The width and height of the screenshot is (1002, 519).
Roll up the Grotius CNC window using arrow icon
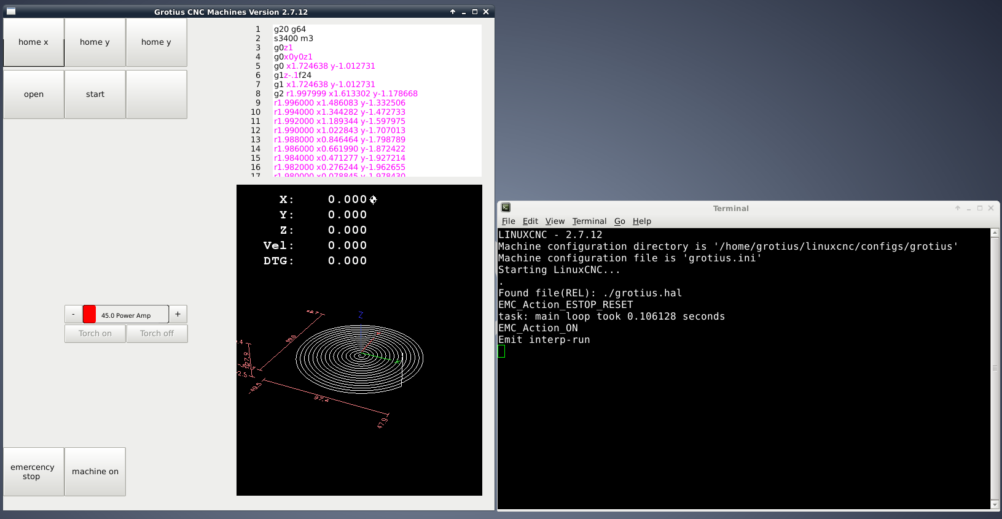coord(453,12)
